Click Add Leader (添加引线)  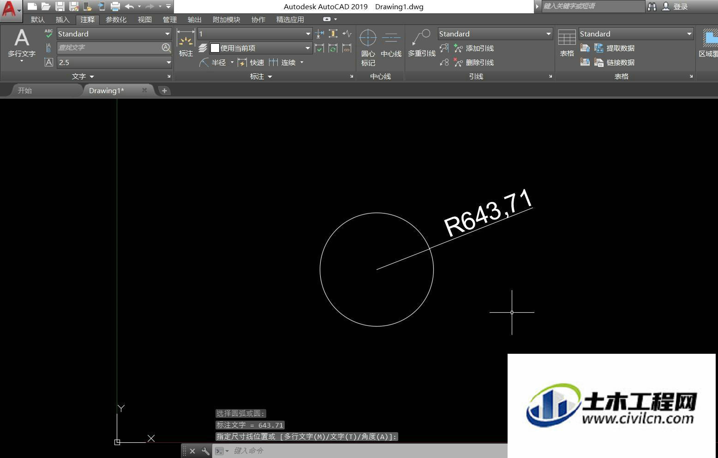point(474,48)
